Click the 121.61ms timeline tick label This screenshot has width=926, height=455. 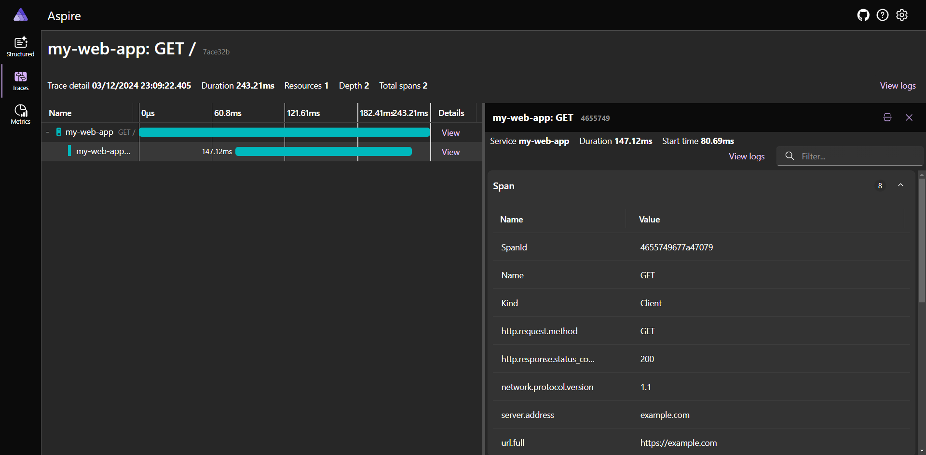point(303,113)
